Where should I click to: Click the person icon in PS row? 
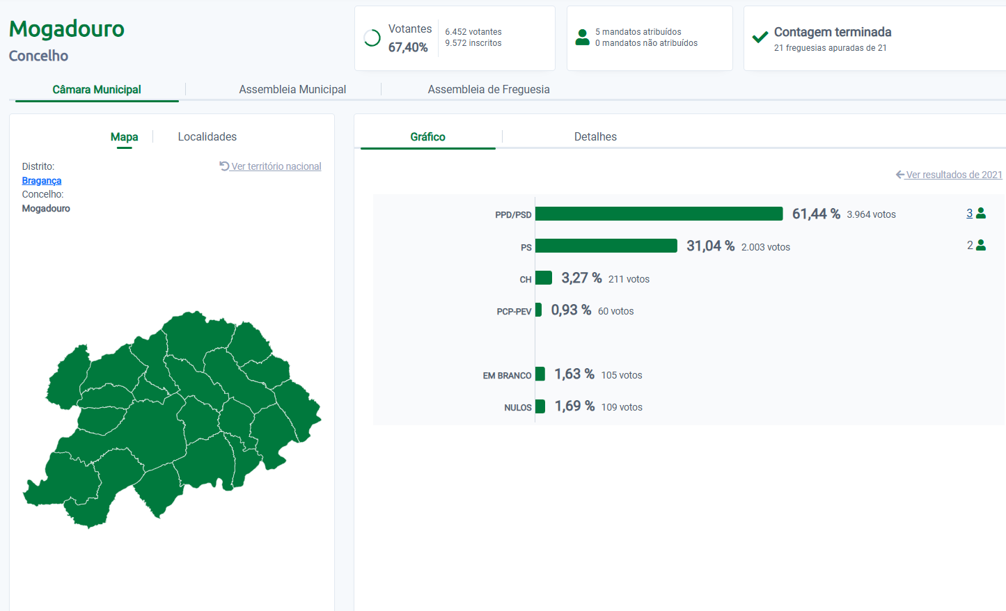coord(981,246)
